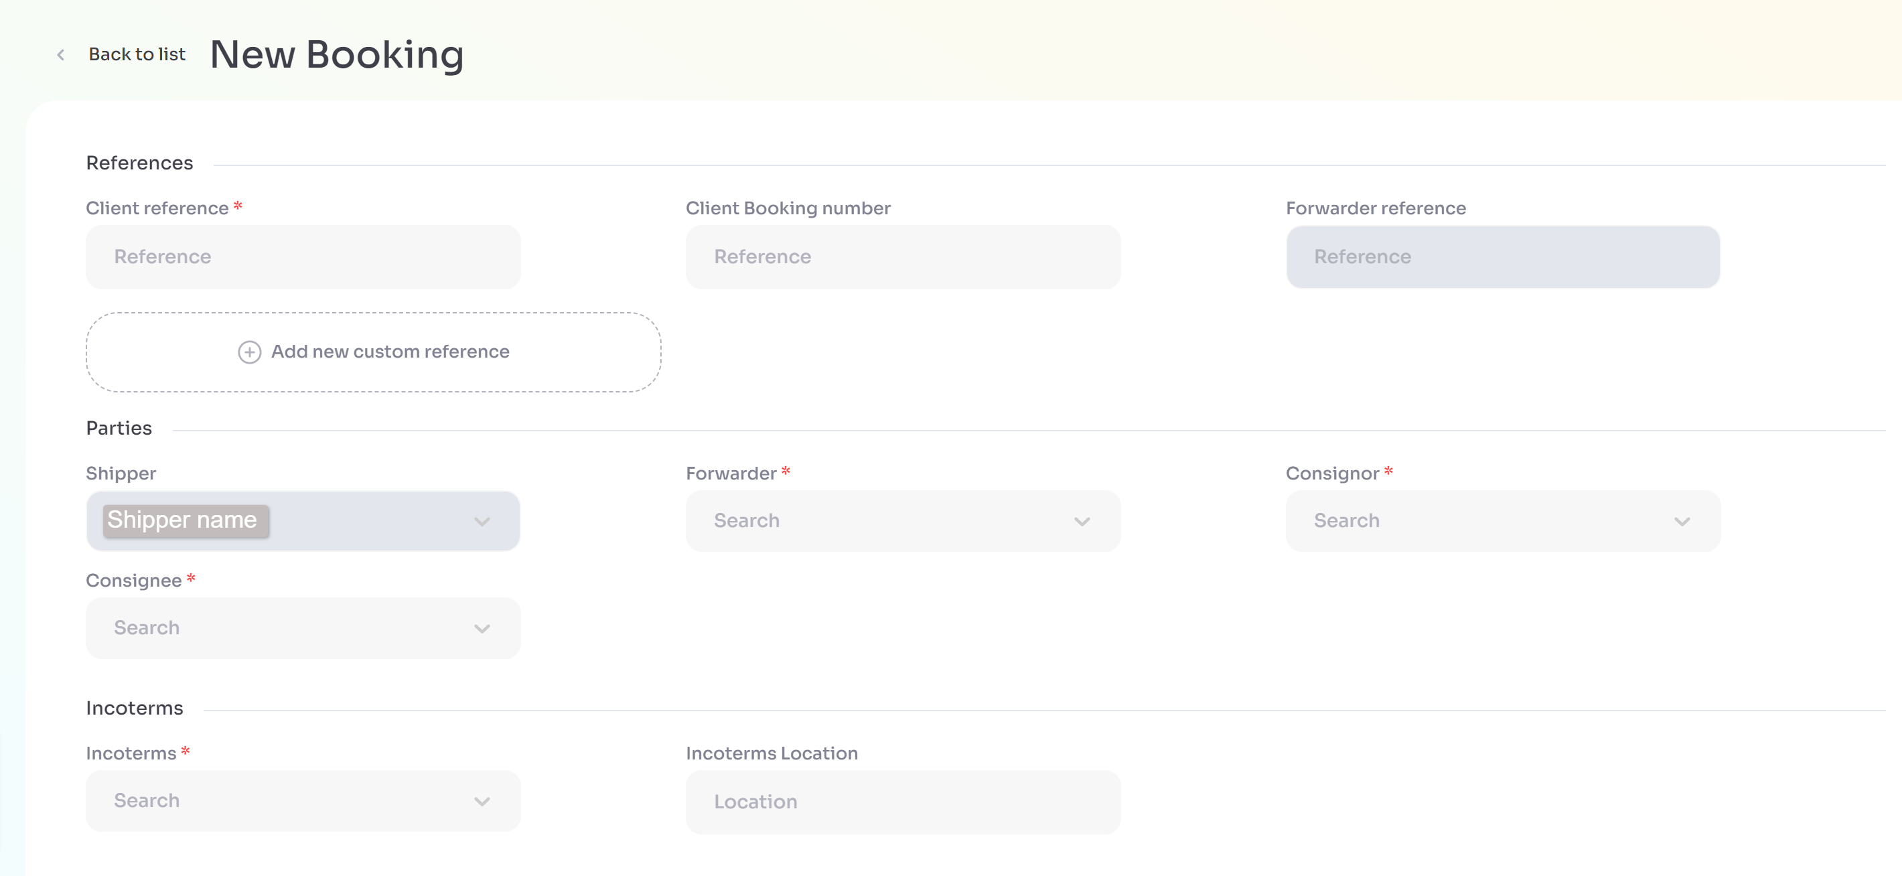Click Add new custom reference
The height and width of the screenshot is (876, 1902).
[x=390, y=352]
